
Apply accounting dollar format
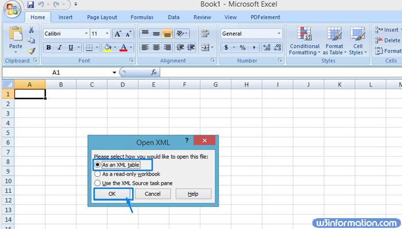tap(226, 48)
